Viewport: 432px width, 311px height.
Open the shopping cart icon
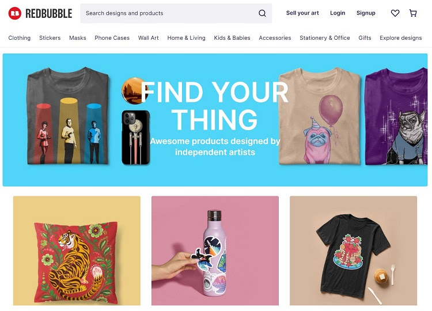pos(413,13)
